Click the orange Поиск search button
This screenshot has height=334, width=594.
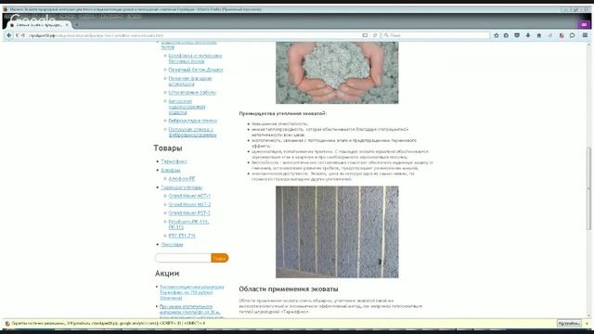coord(220,258)
